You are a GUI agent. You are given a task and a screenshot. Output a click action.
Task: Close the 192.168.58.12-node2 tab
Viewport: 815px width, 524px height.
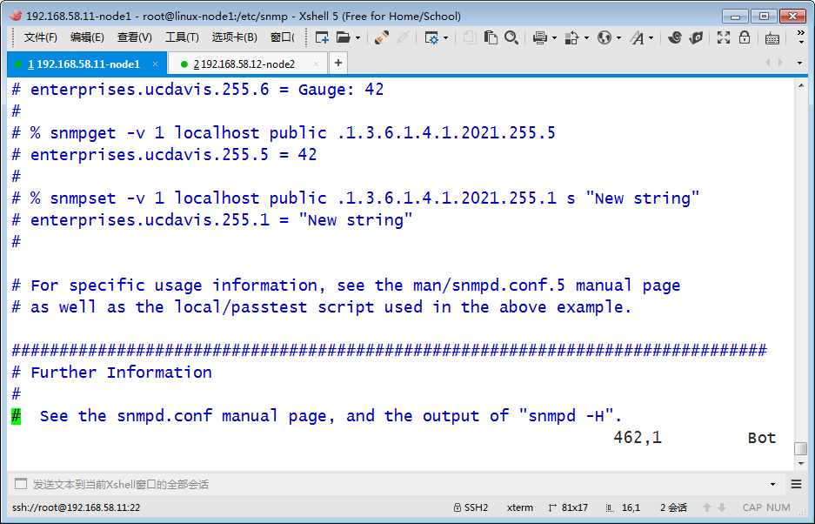[316, 64]
